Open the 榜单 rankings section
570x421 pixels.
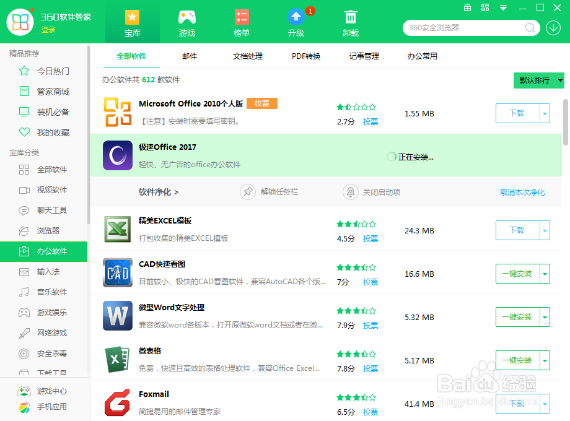241,22
